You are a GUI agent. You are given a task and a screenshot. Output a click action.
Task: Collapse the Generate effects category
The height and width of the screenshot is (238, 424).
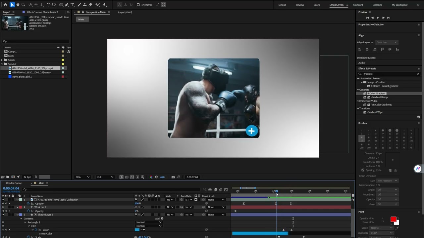tap(358, 90)
